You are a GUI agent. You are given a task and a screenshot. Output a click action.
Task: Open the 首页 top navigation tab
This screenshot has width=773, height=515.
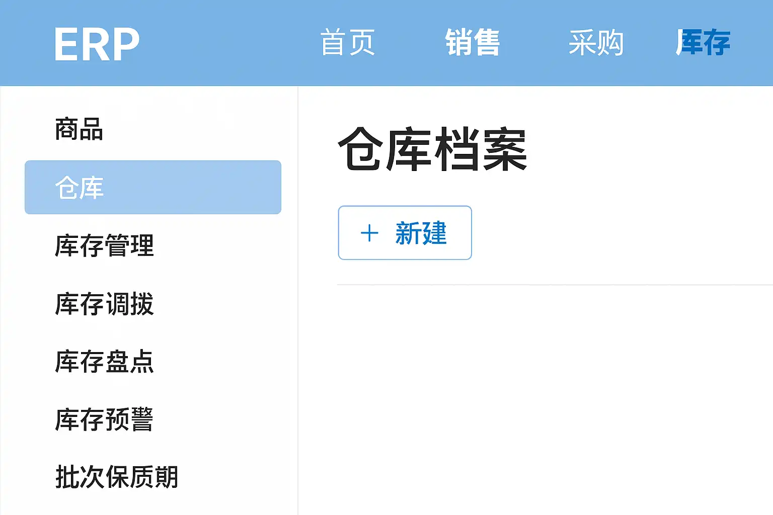pos(348,43)
